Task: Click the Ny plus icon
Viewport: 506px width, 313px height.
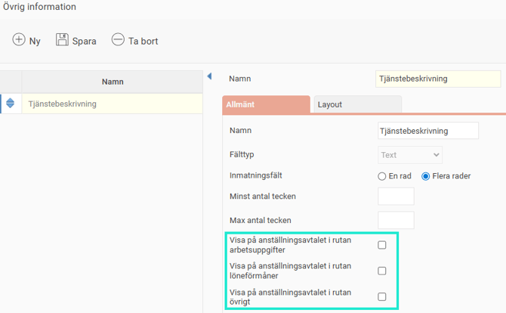Action: click(19, 40)
